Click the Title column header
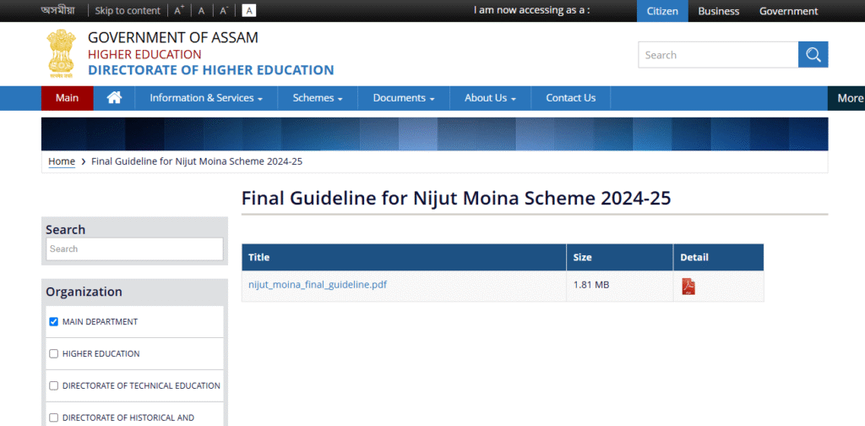This screenshot has height=426, width=865. point(404,257)
